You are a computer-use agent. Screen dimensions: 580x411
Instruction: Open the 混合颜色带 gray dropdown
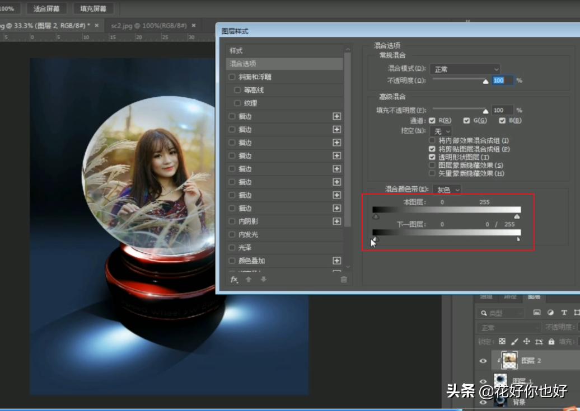pos(448,189)
